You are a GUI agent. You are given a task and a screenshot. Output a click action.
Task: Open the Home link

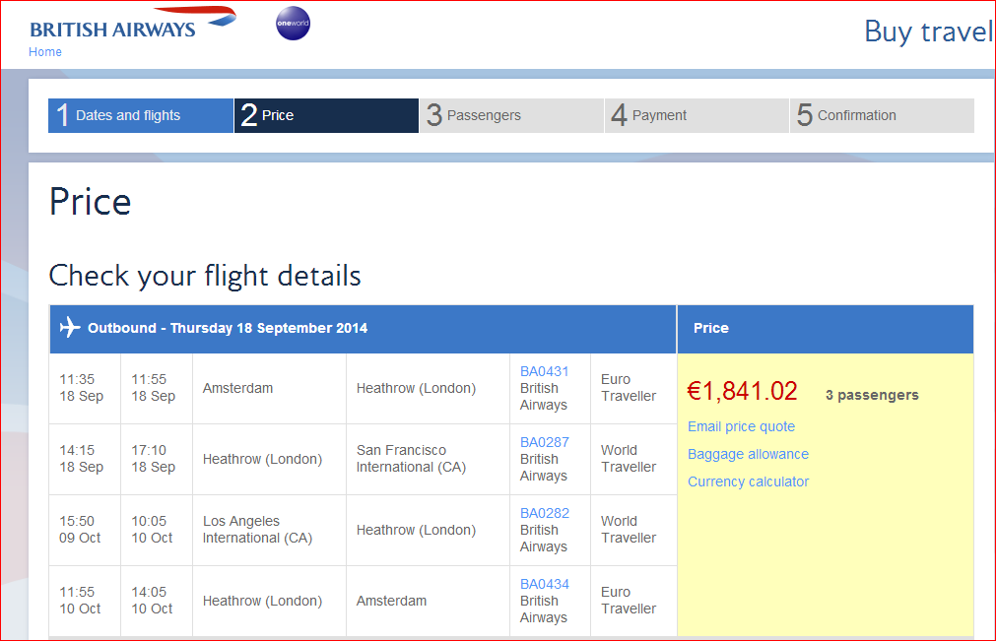tap(45, 52)
